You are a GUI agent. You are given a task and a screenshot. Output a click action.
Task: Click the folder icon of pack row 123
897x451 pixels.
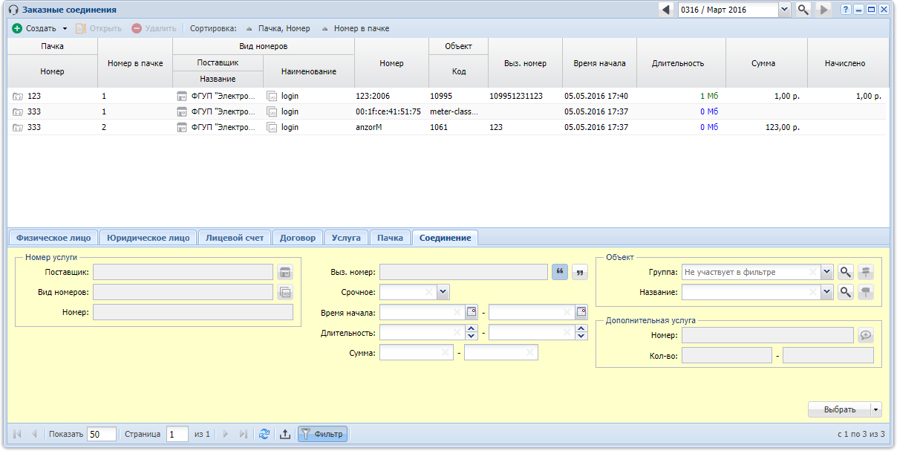click(x=18, y=97)
